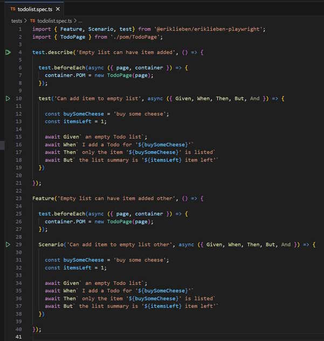Click 'Empty list can have item added' on line 4
This screenshot has width=324, height=341.
pyautogui.click(x=126, y=52)
